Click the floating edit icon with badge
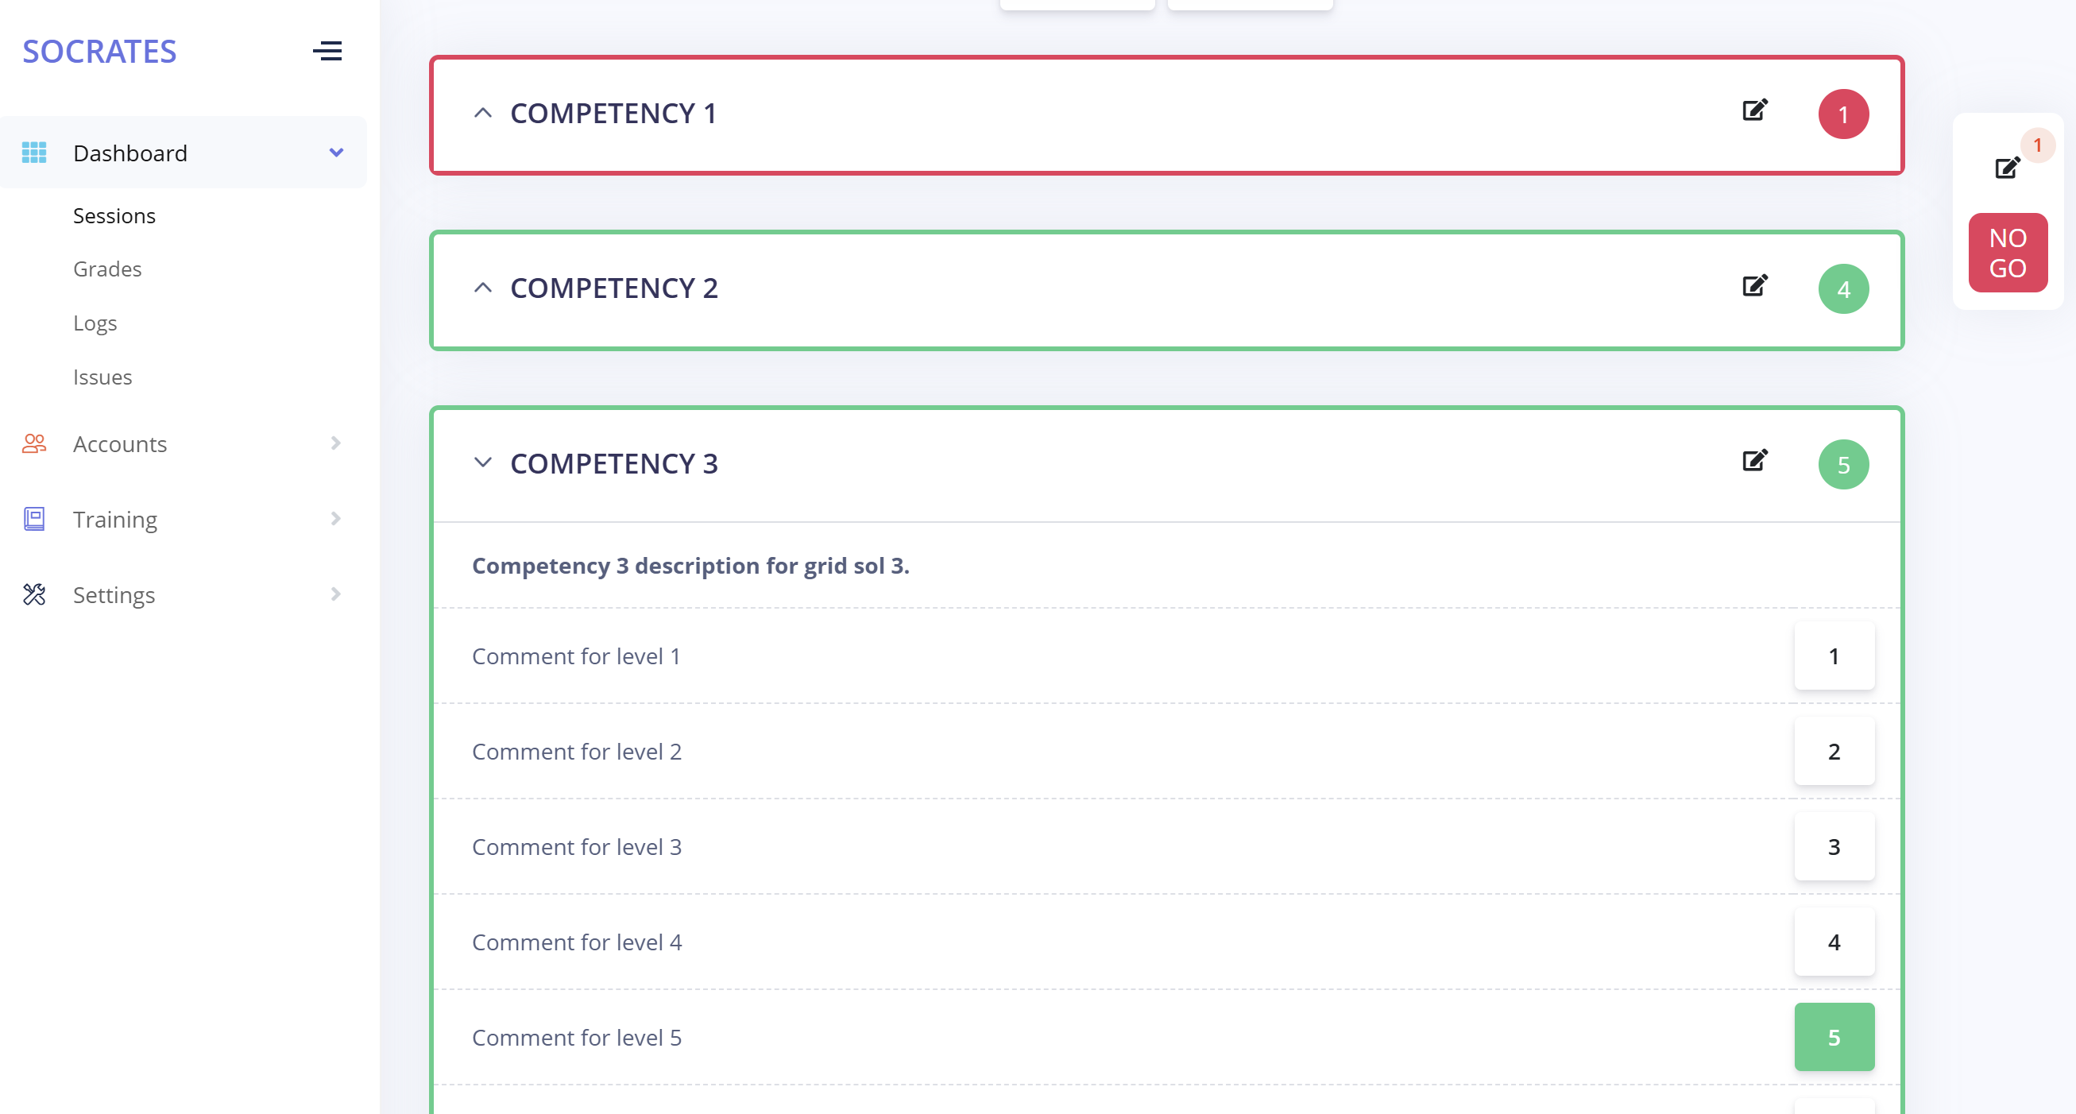Screen dimensions: 2076x1114 click(2007, 168)
